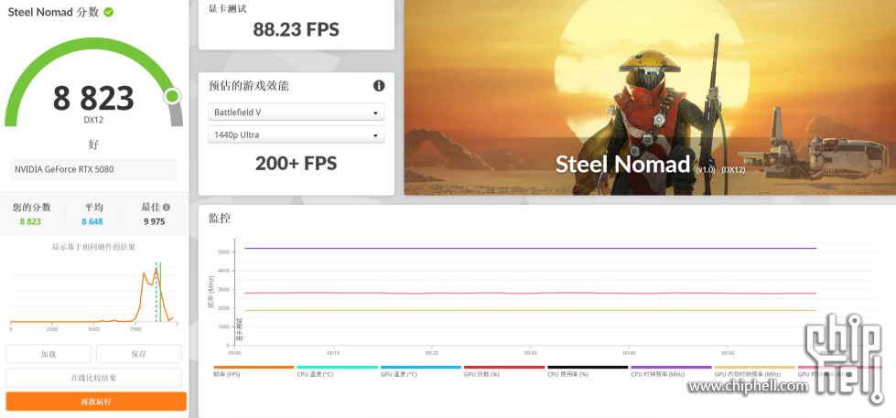Viewport: 896px width, 418px height.
Task: Click the 加载 button
Action: pos(49,354)
